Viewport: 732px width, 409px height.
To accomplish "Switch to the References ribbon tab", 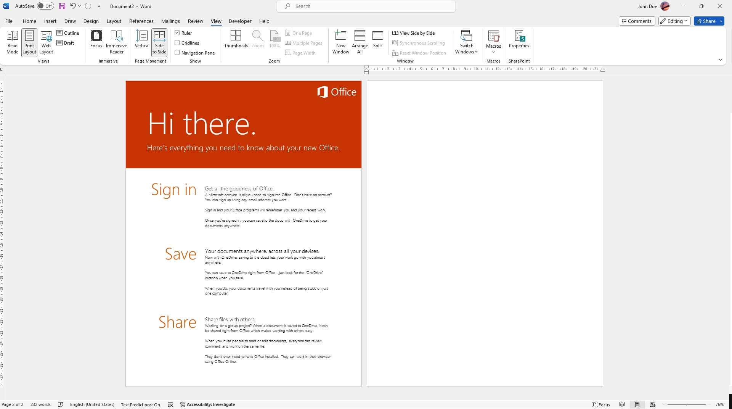I will click(141, 21).
